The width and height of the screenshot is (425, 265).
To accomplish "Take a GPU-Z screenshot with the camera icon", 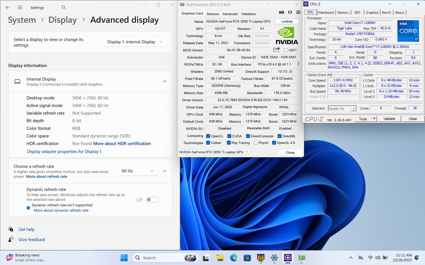I will (x=282, y=12).
